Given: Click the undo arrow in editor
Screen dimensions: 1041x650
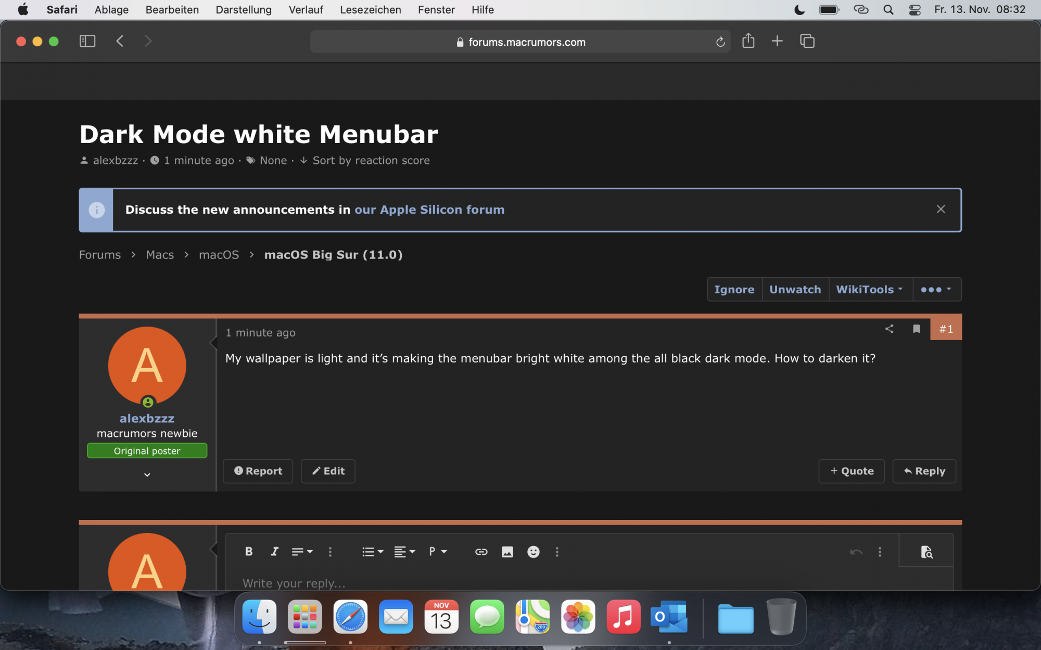Looking at the screenshot, I should 856,552.
